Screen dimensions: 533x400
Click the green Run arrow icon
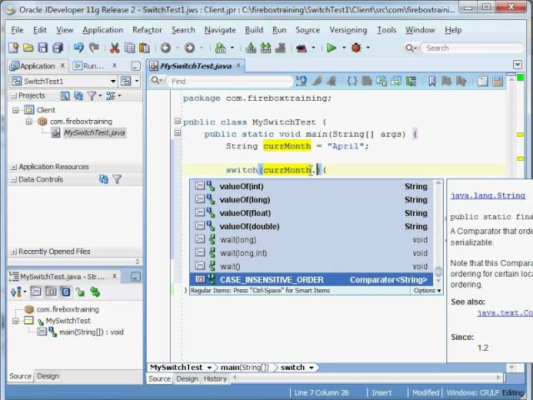(331, 48)
